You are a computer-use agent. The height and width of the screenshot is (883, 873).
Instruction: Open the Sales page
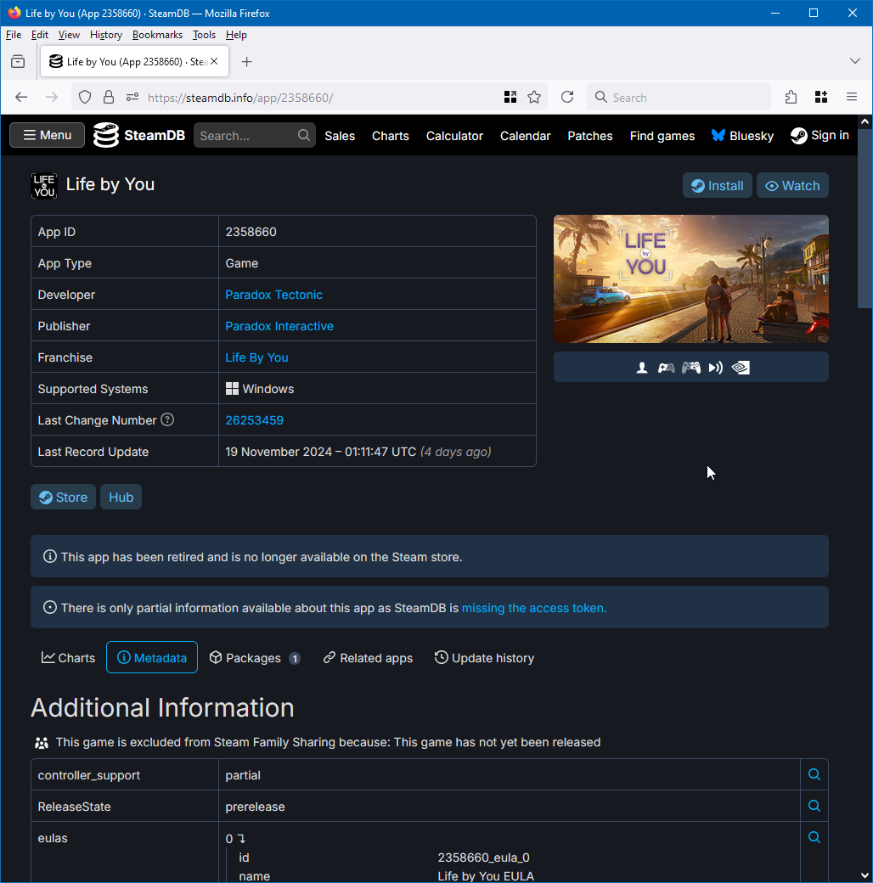point(340,136)
